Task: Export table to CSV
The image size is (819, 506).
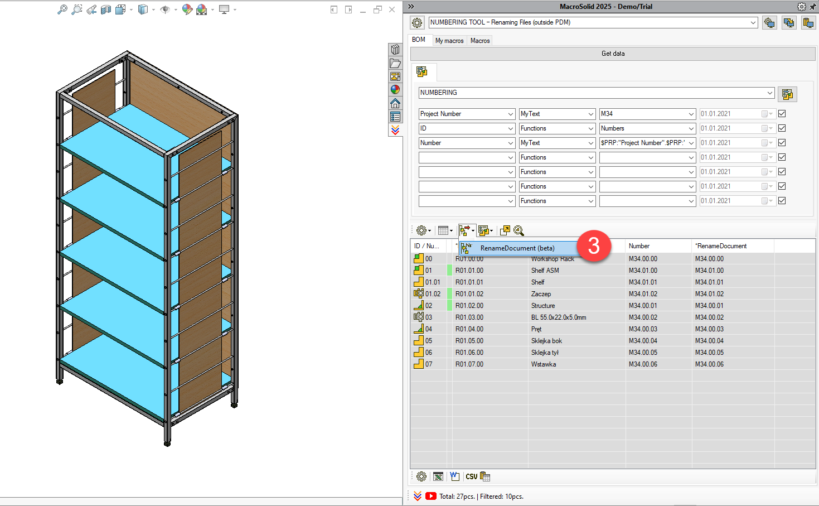Action: tap(472, 476)
